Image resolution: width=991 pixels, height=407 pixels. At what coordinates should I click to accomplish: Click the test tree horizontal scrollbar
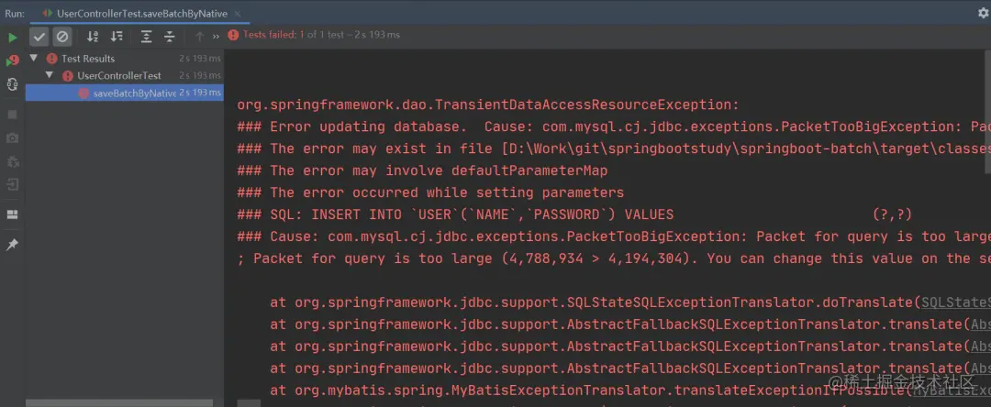click(119, 402)
